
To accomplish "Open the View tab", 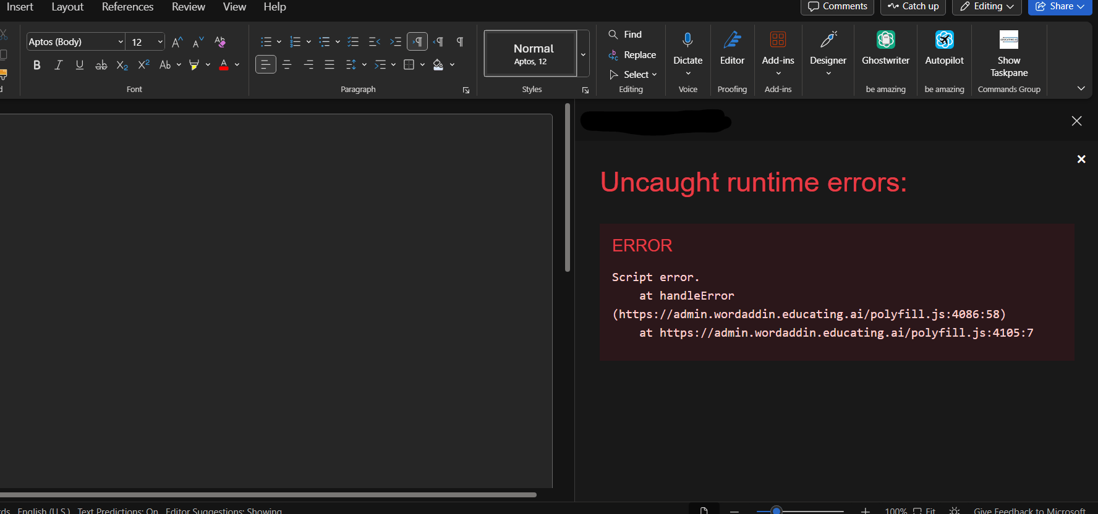I will [234, 7].
